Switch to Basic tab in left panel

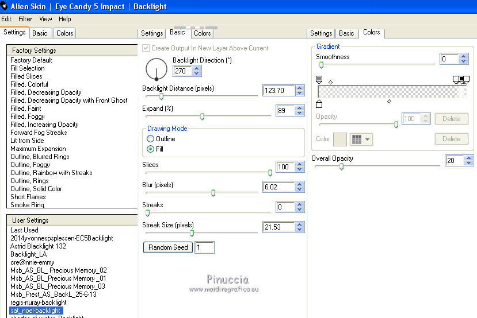pos(40,33)
